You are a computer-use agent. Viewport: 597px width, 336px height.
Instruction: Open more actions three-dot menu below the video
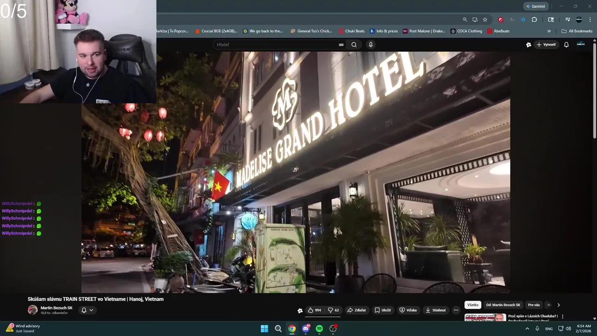tap(456, 310)
